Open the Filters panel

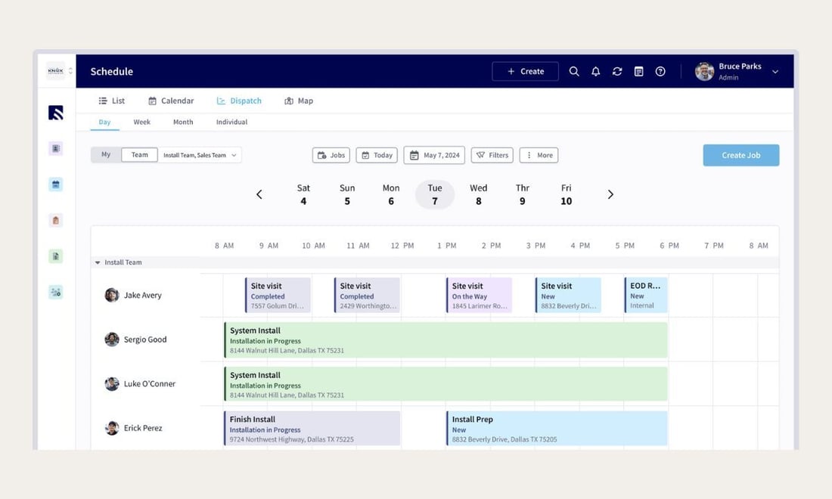[x=492, y=155]
